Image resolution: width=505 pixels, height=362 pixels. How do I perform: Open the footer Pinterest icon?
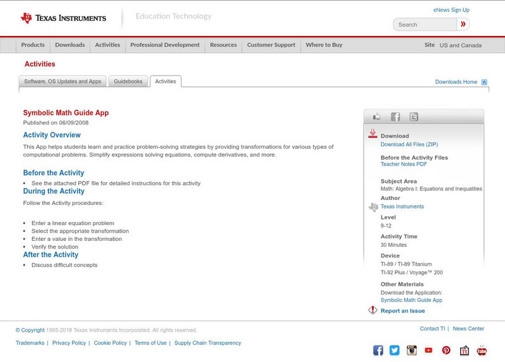446,350
